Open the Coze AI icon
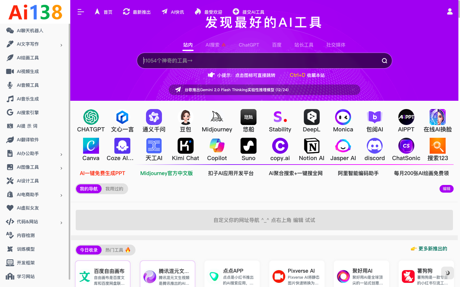This screenshot has width=460, height=287. (122, 146)
